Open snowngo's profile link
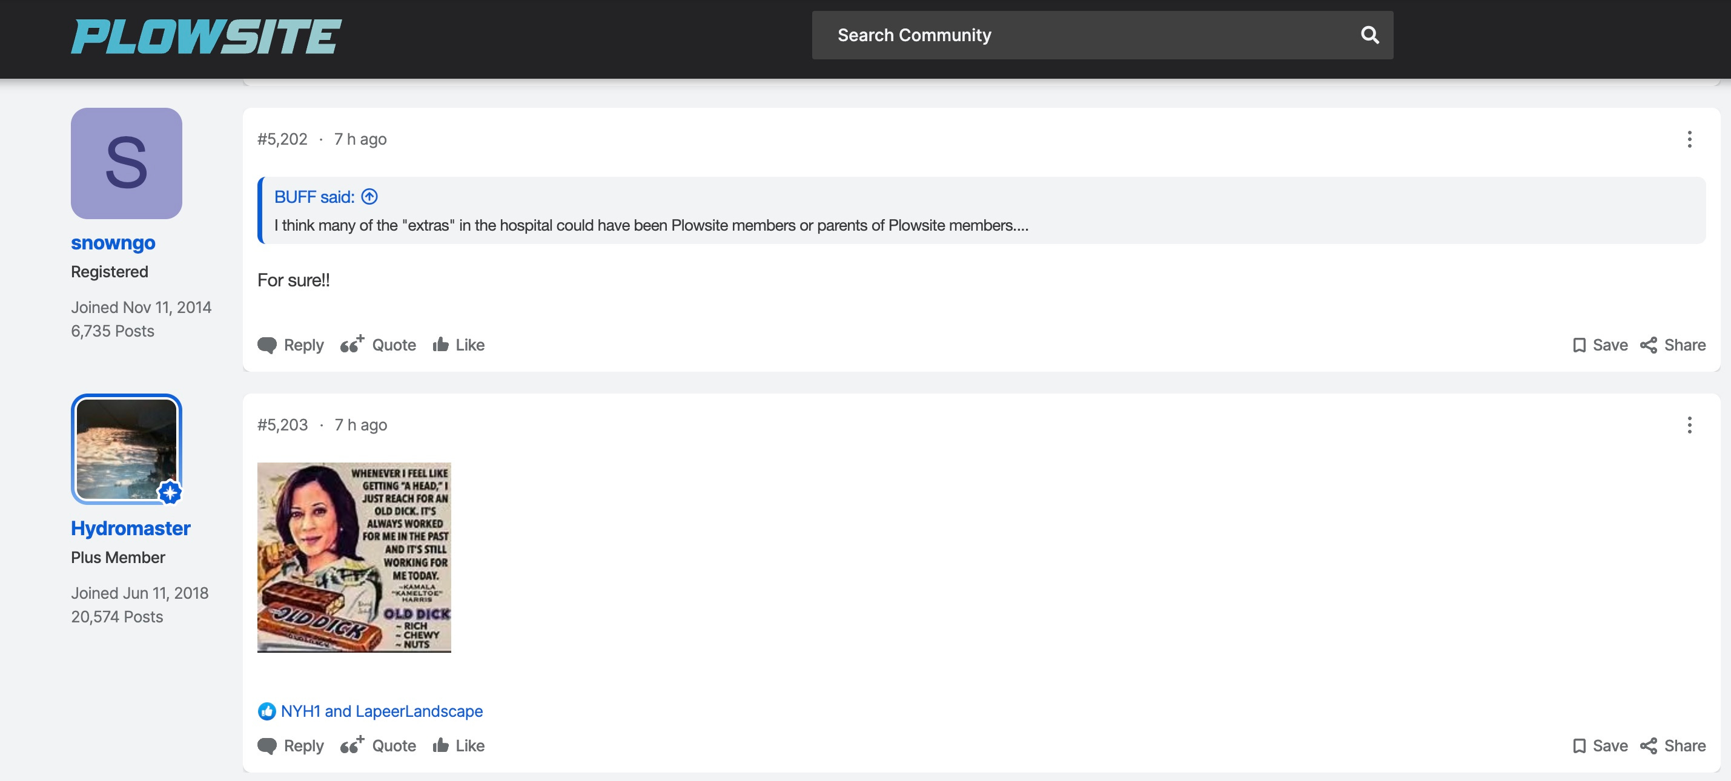 pos(113,242)
